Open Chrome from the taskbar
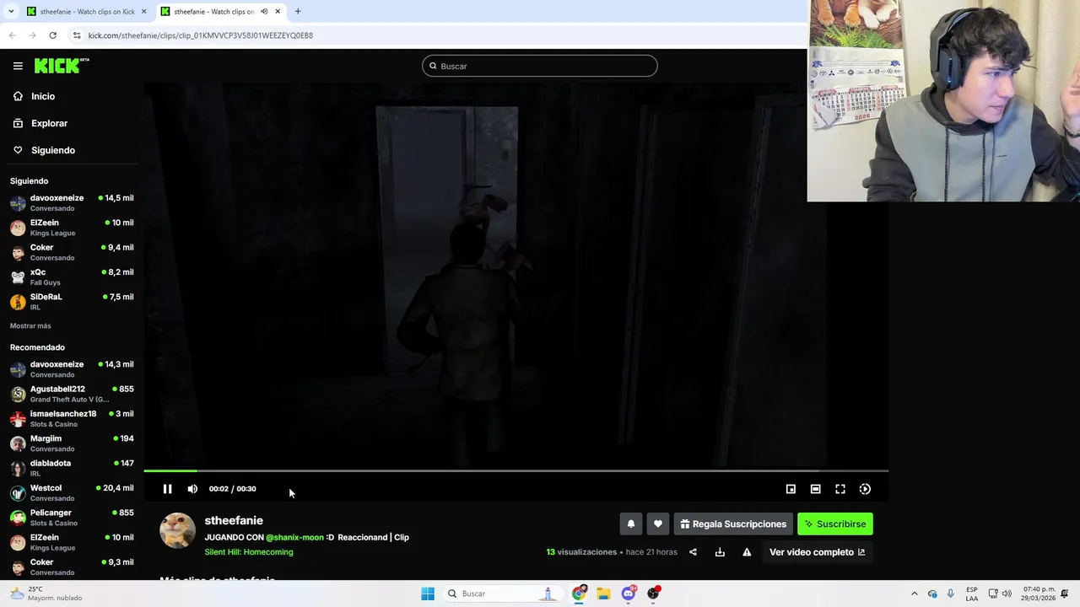 pyautogui.click(x=579, y=594)
